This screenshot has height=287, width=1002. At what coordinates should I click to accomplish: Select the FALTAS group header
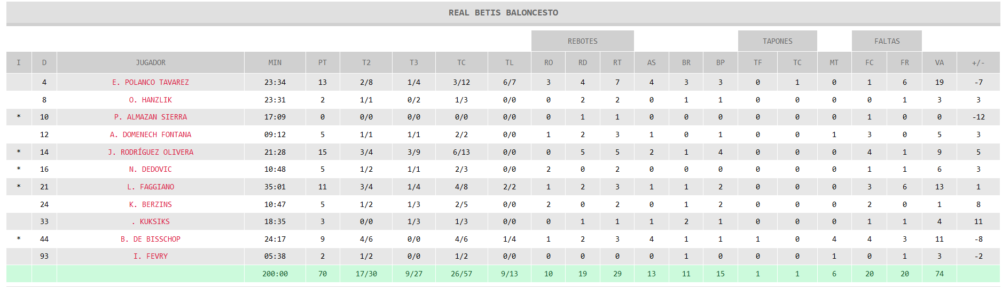[887, 41]
